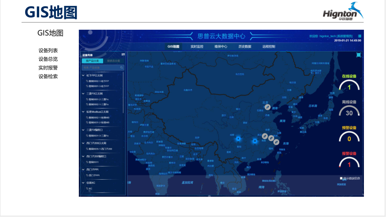386x217 pixels.
Task: Click the link icon beside 西门子PPI device
Action: click(x=87, y=175)
